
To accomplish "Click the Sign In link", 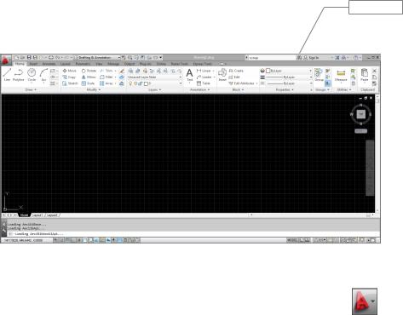I will click(314, 58).
